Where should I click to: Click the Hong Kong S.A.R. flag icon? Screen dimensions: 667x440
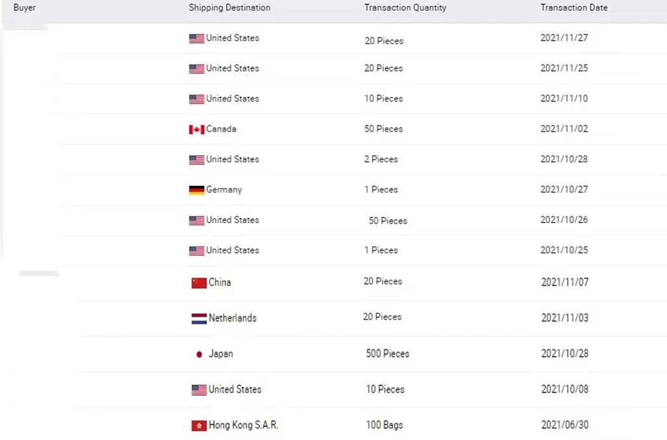[199, 425]
